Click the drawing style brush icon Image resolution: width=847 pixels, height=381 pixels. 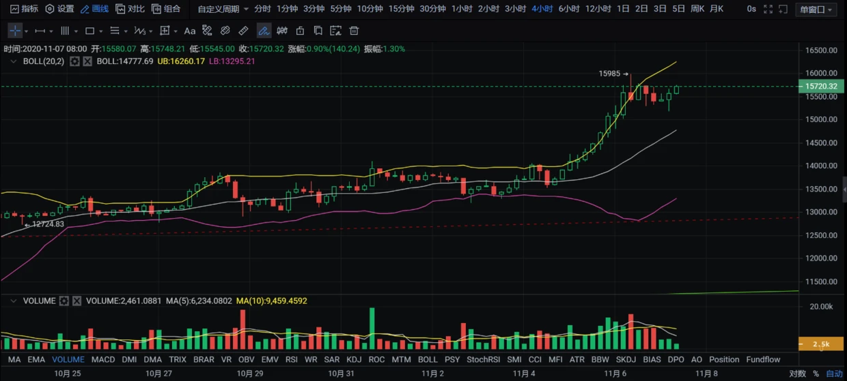click(207, 31)
